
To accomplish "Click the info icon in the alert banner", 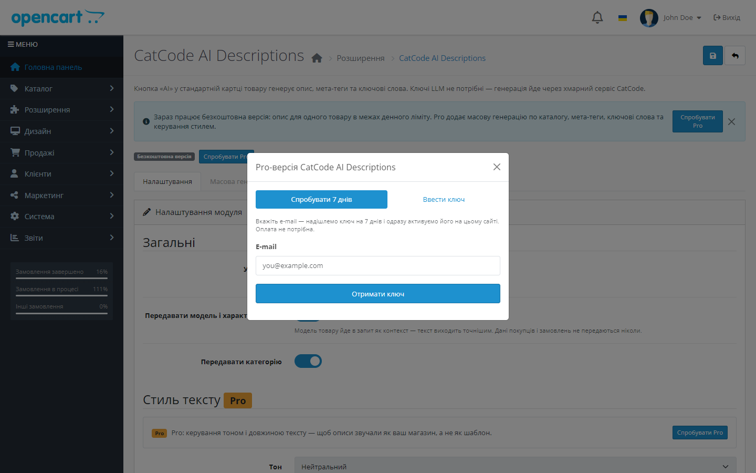I will coord(146,121).
